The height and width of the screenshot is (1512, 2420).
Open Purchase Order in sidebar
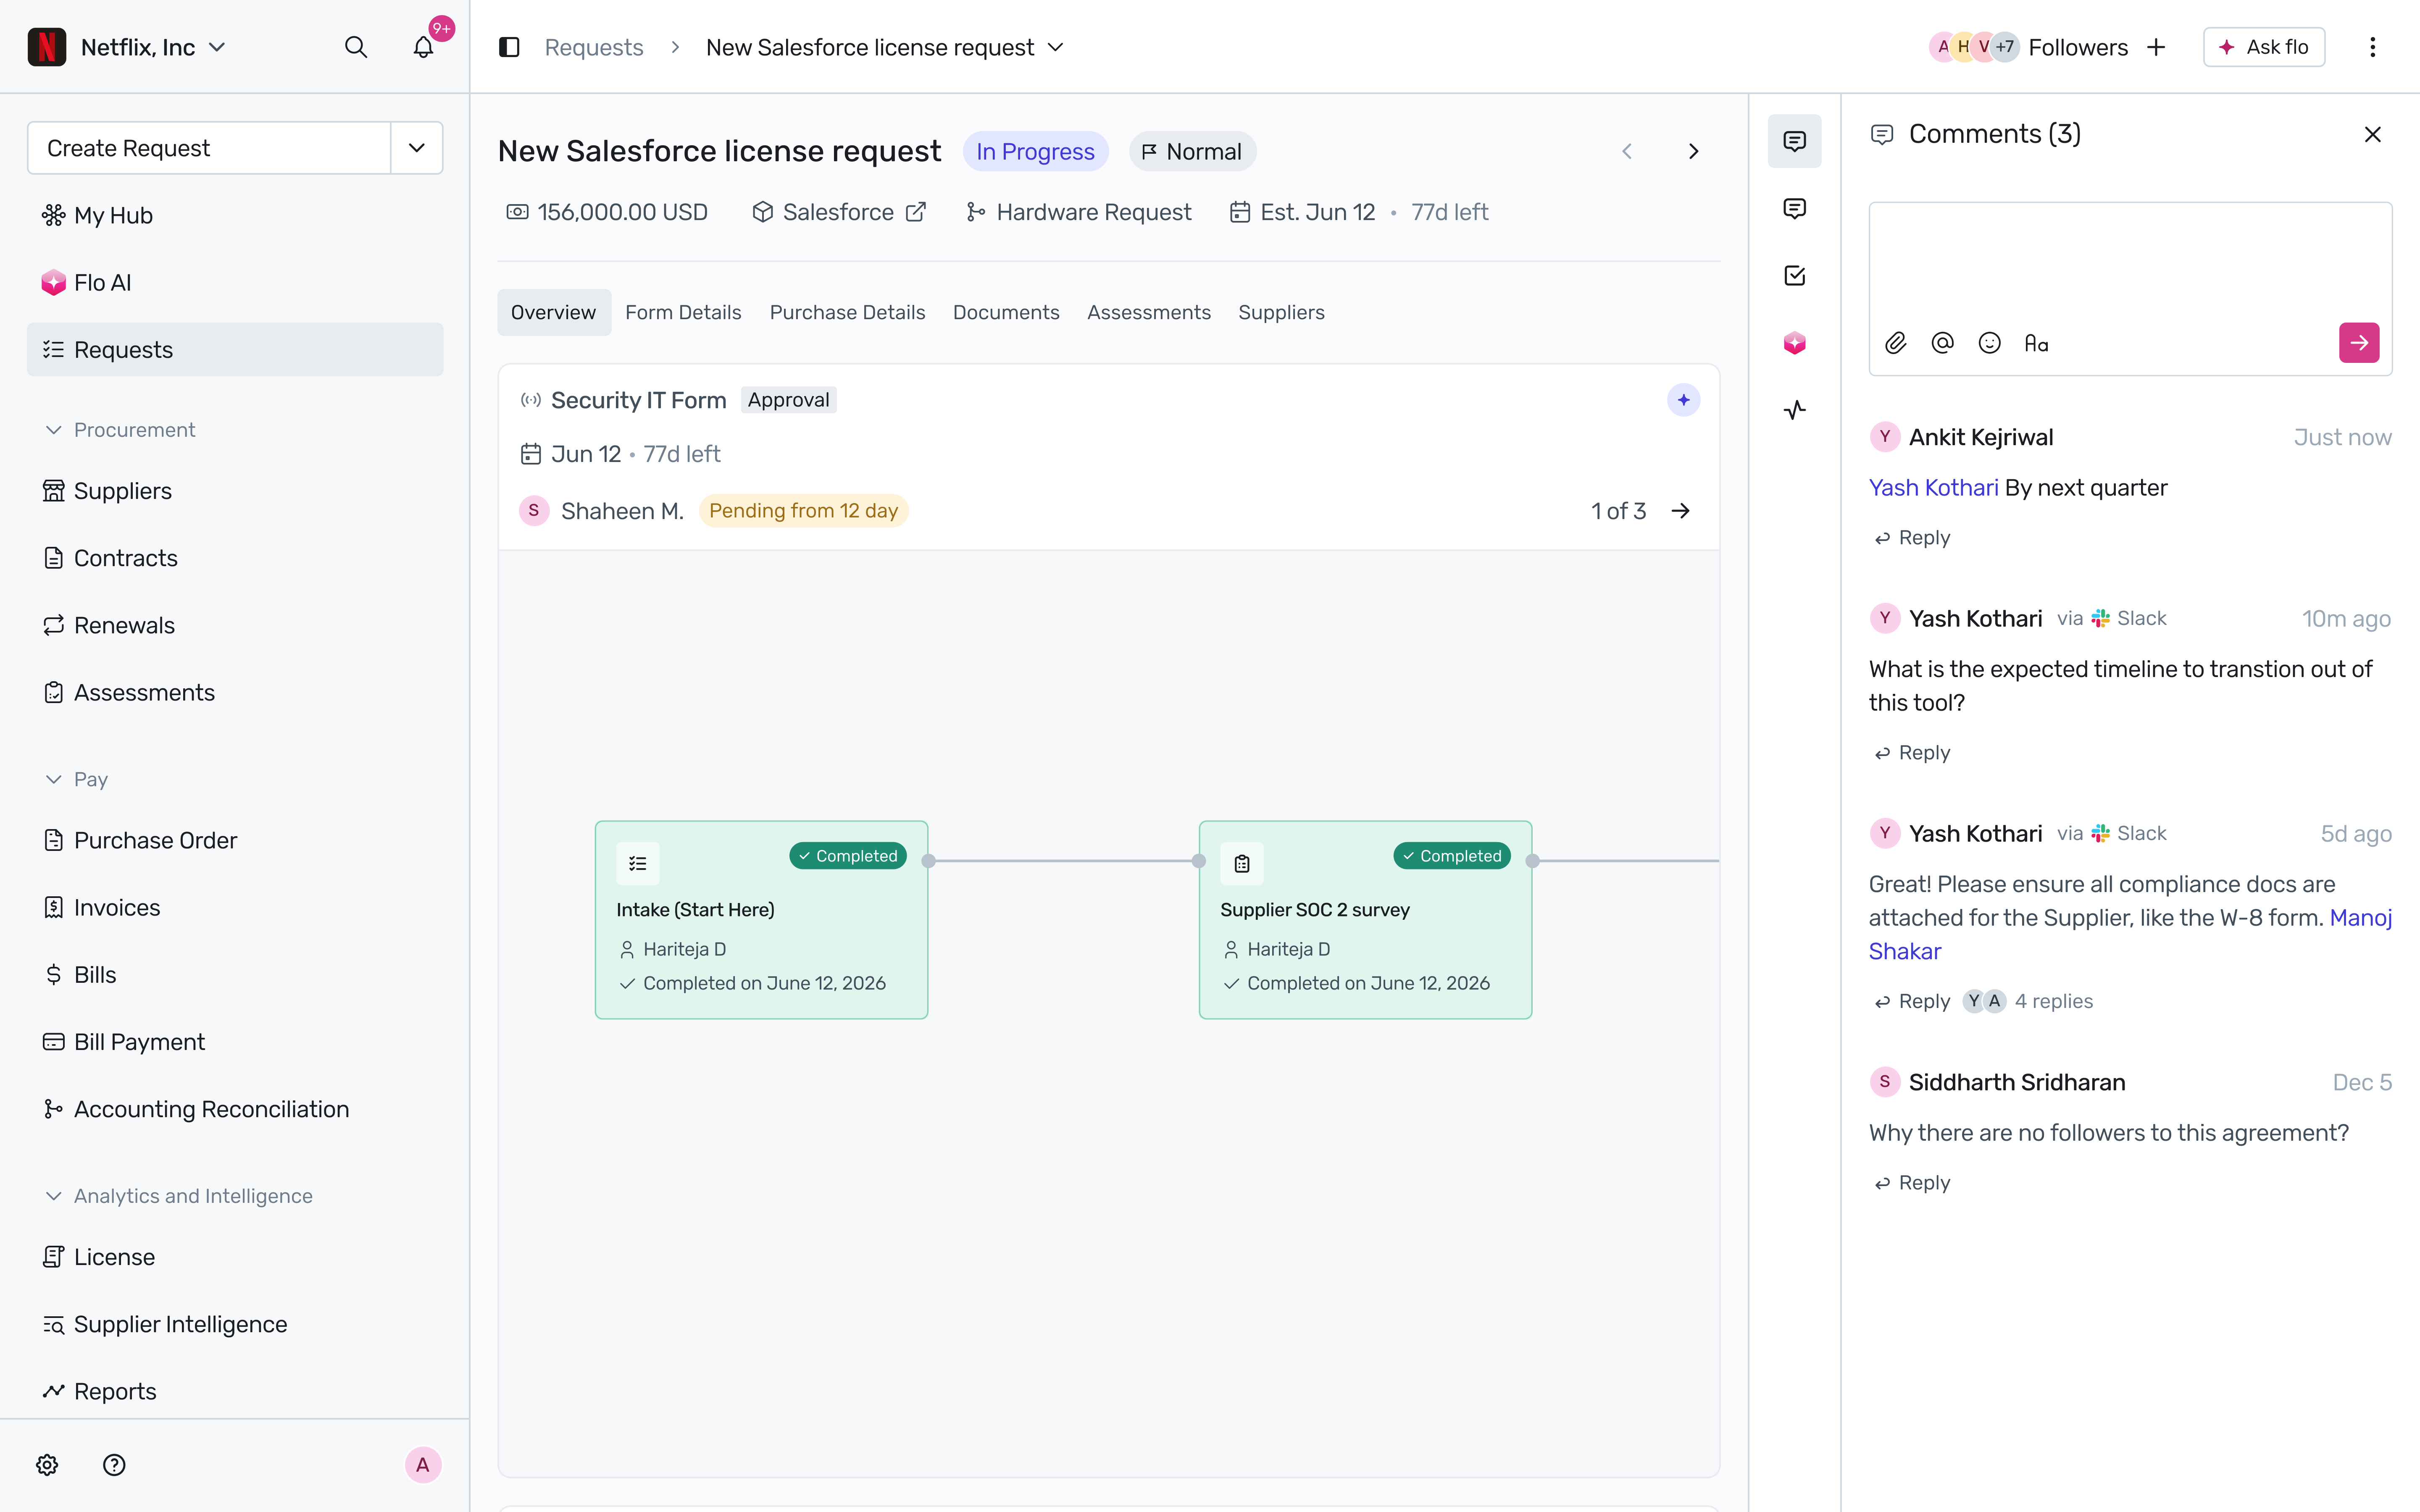coord(235,840)
